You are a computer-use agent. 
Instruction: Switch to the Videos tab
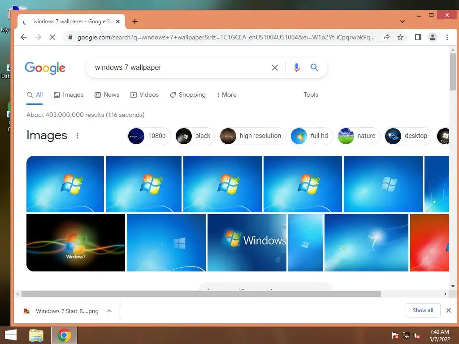coord(145,95)
